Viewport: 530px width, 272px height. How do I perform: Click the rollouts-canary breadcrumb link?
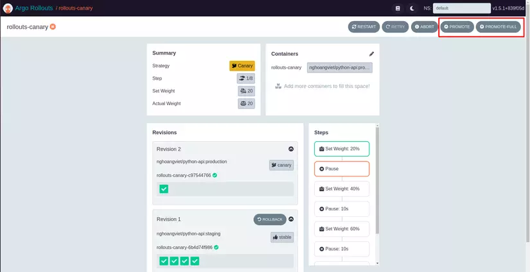[75, 8]
